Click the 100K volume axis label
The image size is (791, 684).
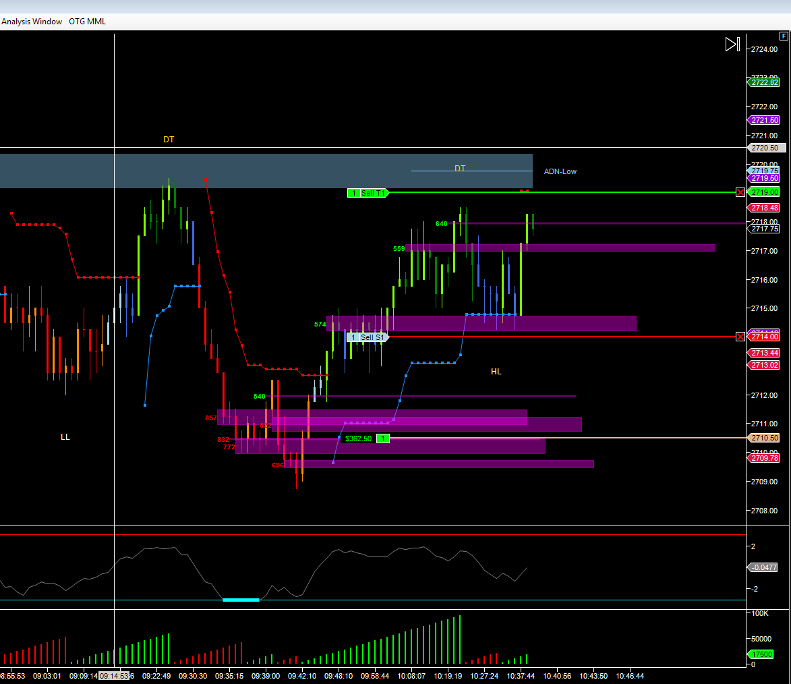point(760,613)
